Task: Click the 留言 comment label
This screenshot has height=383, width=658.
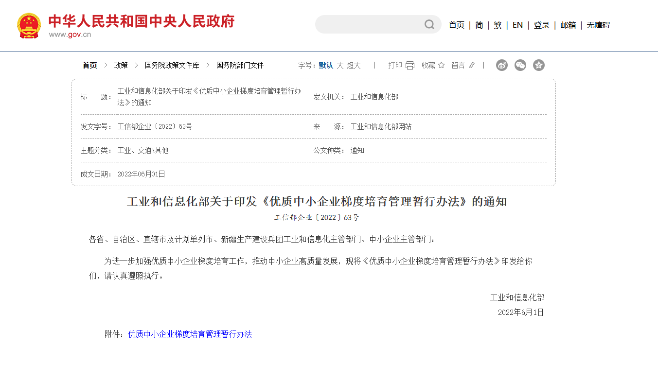Action: [458, 65]
